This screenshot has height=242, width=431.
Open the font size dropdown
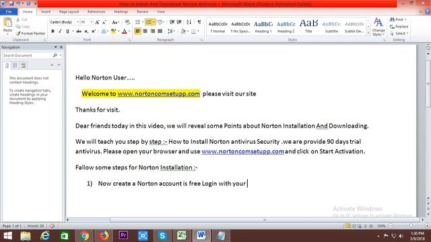92,22
